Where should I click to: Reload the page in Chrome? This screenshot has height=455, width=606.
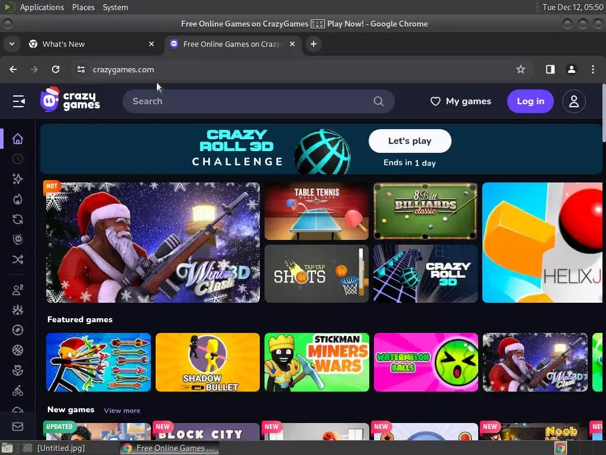(56, 69)
